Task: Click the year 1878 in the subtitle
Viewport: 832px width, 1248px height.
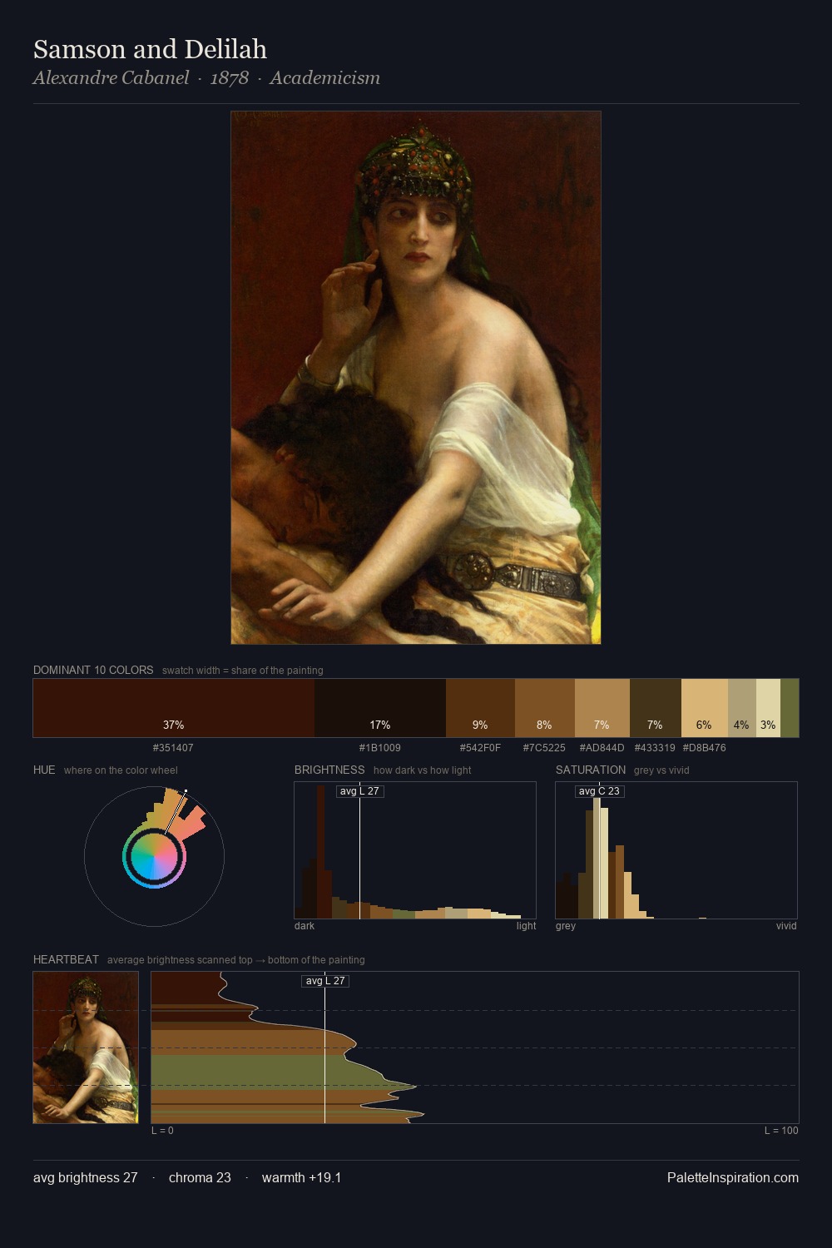Action: [x=229, y=78]
